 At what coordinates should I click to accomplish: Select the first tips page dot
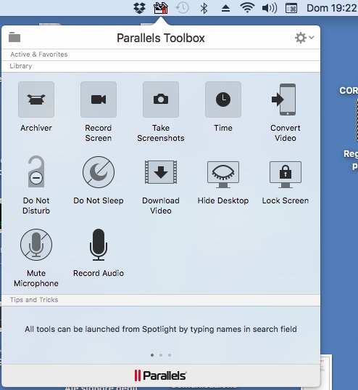[152, 355]
